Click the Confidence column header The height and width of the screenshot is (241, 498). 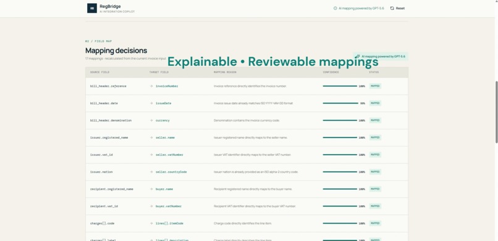pyautogui.click(x=331, y=72)
